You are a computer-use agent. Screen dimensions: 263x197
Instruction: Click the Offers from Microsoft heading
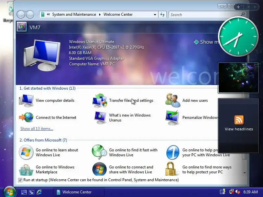point(43,140)
